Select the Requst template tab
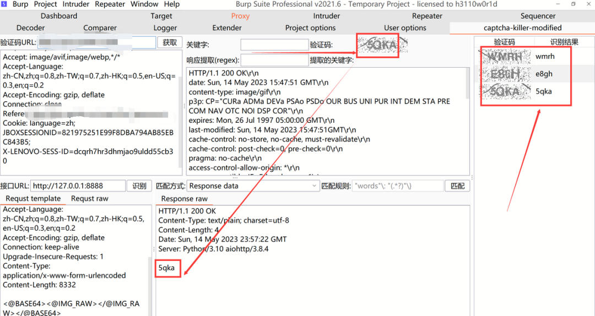 [33, 198]
